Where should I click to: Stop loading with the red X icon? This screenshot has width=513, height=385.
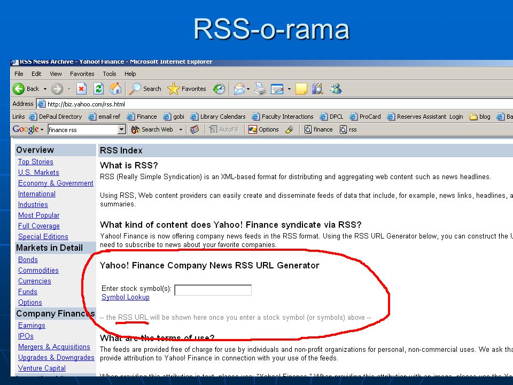81,89
